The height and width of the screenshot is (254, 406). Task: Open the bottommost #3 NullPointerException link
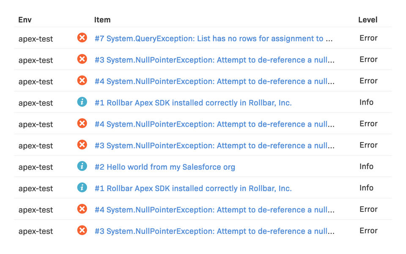tap(214, 231)
